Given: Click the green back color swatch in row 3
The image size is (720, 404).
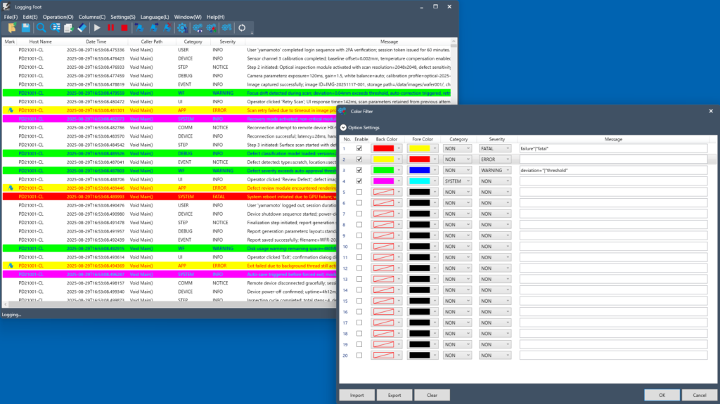Looking at the screenshot, I should (383, 170).
